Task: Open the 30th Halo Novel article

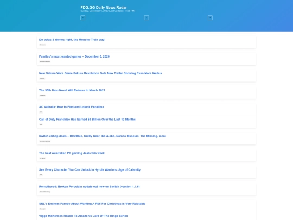Action: 72,90
